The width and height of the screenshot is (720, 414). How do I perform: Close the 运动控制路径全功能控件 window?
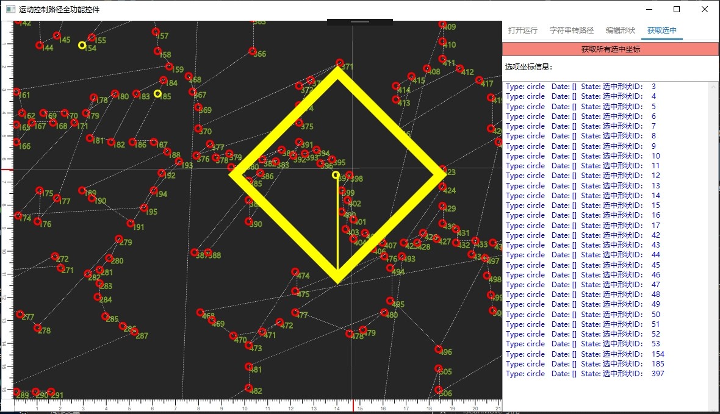coord(704,9)
